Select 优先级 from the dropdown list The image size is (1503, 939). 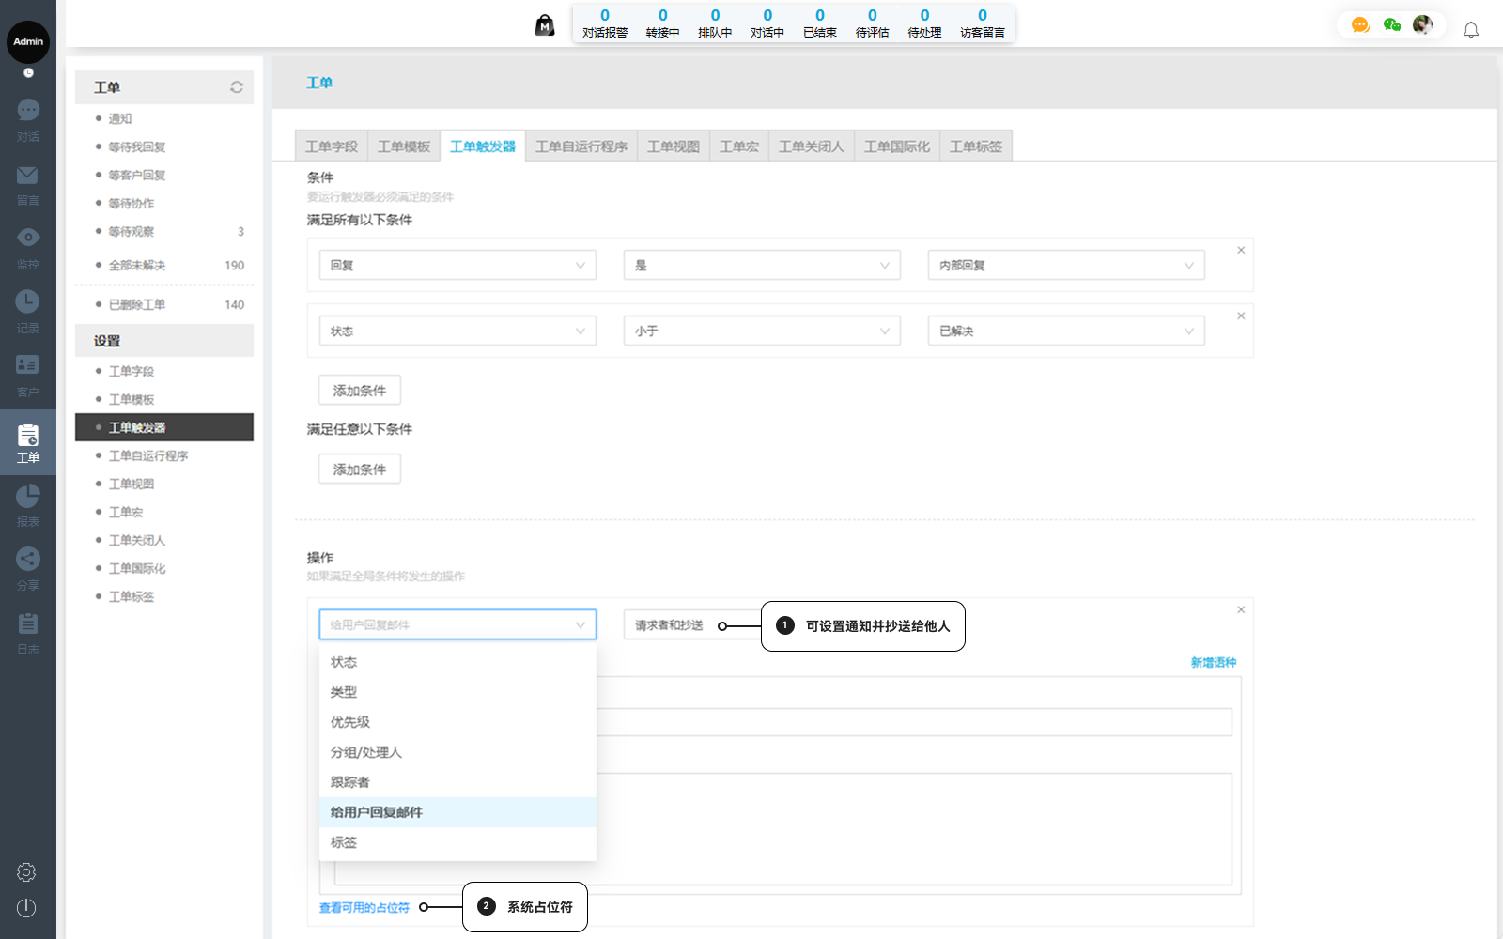350,722
